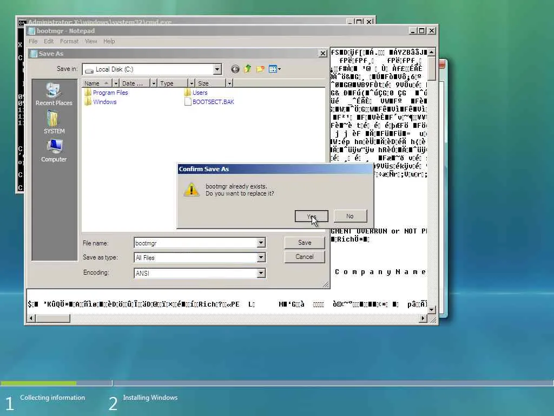The width and height of the screenshot is (554, 416).
Task: Click the Save button
Action: click(304, 243)
